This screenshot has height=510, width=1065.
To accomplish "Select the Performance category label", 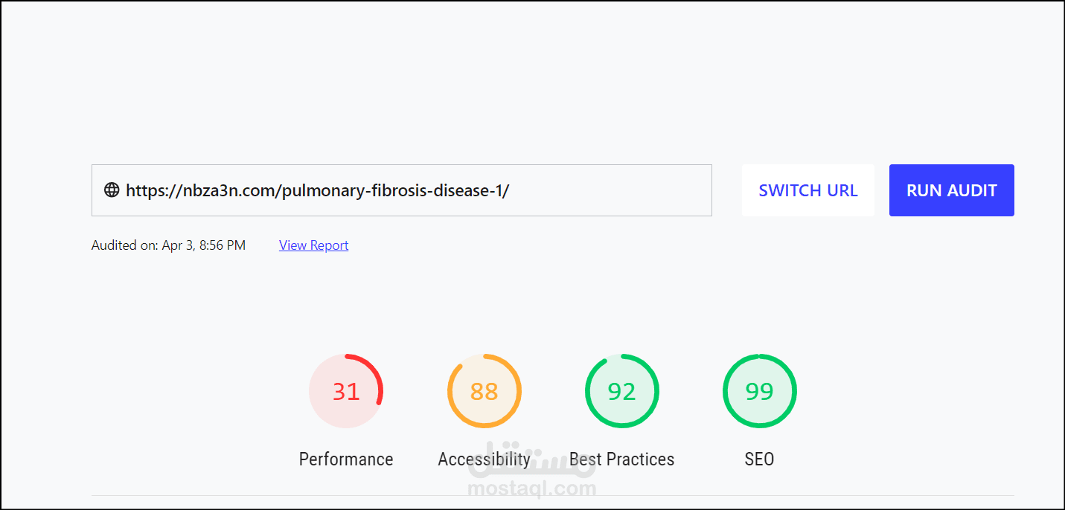I will 346,459.
